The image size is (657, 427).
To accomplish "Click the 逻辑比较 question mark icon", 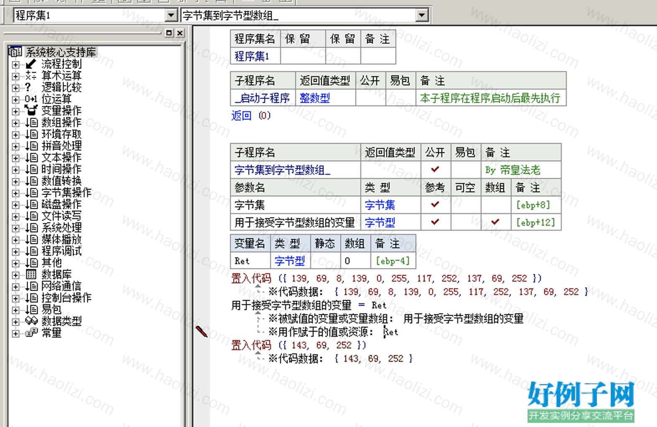I will (x=28, y=87).
